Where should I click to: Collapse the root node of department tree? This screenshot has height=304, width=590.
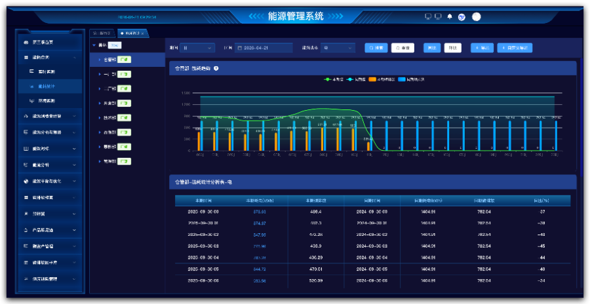pyautogui.click(x=94, y=45)
